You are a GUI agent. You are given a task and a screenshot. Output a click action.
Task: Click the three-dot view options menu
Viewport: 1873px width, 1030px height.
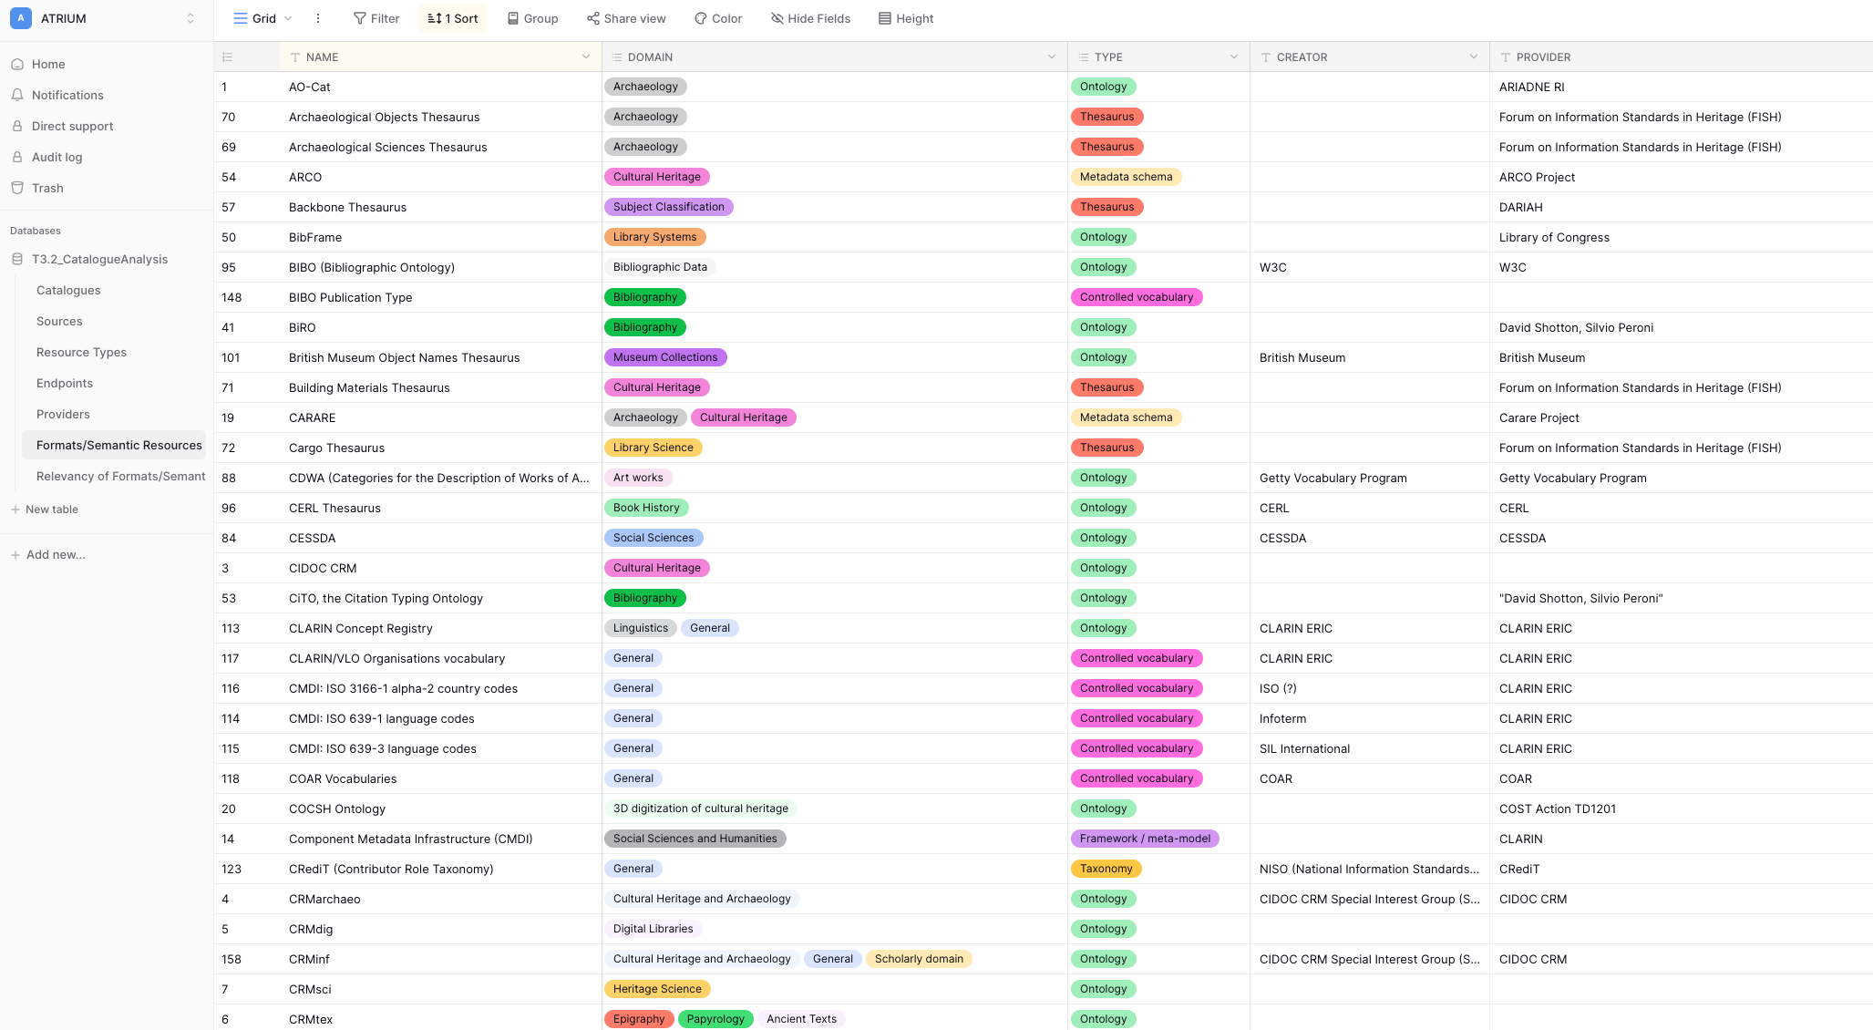point(318,18)
